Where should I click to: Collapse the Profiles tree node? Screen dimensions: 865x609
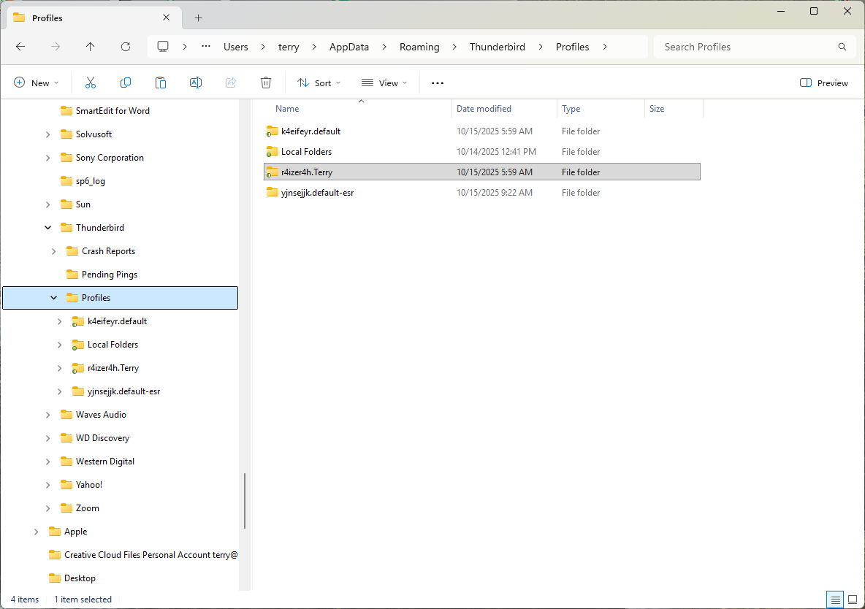[x=54, y=298]
